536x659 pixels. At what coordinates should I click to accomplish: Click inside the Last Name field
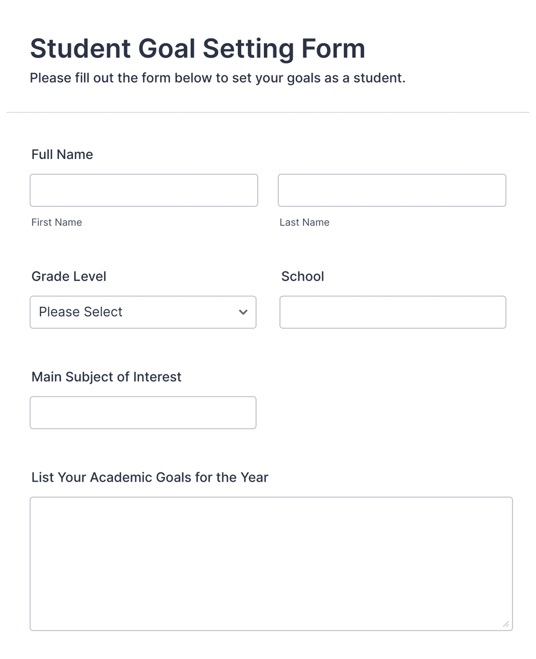click(392, 190)
